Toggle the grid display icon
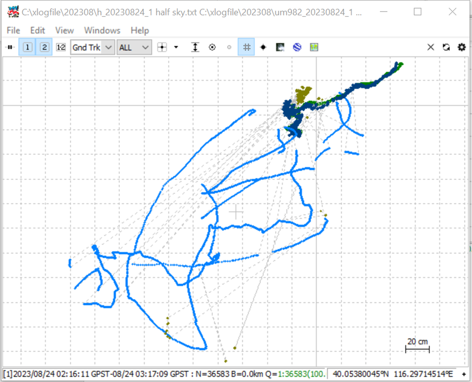The width and height of the screenshot is (472, 382). [x=246, y=47]
